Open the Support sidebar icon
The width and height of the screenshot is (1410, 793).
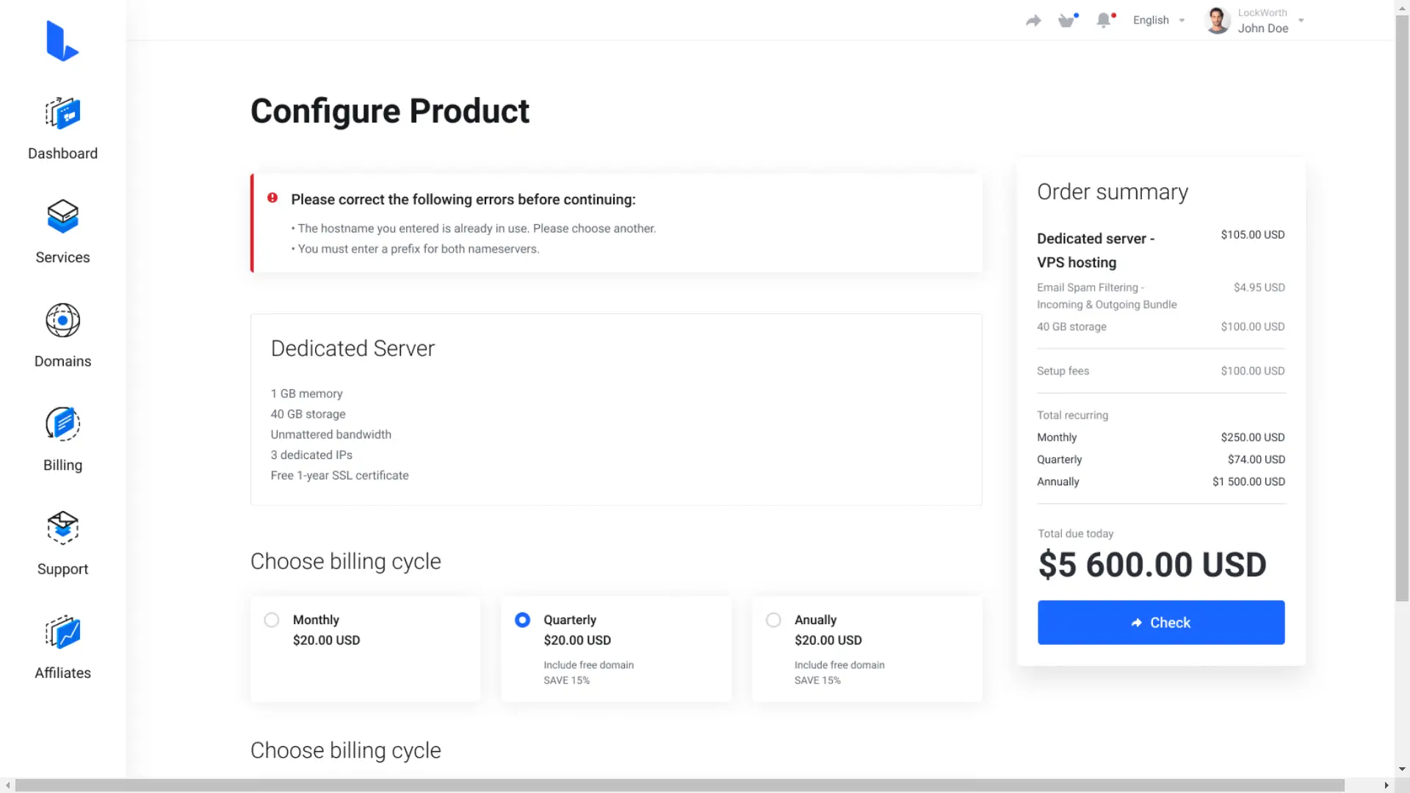pyautogui.click(x=62, y=528)
